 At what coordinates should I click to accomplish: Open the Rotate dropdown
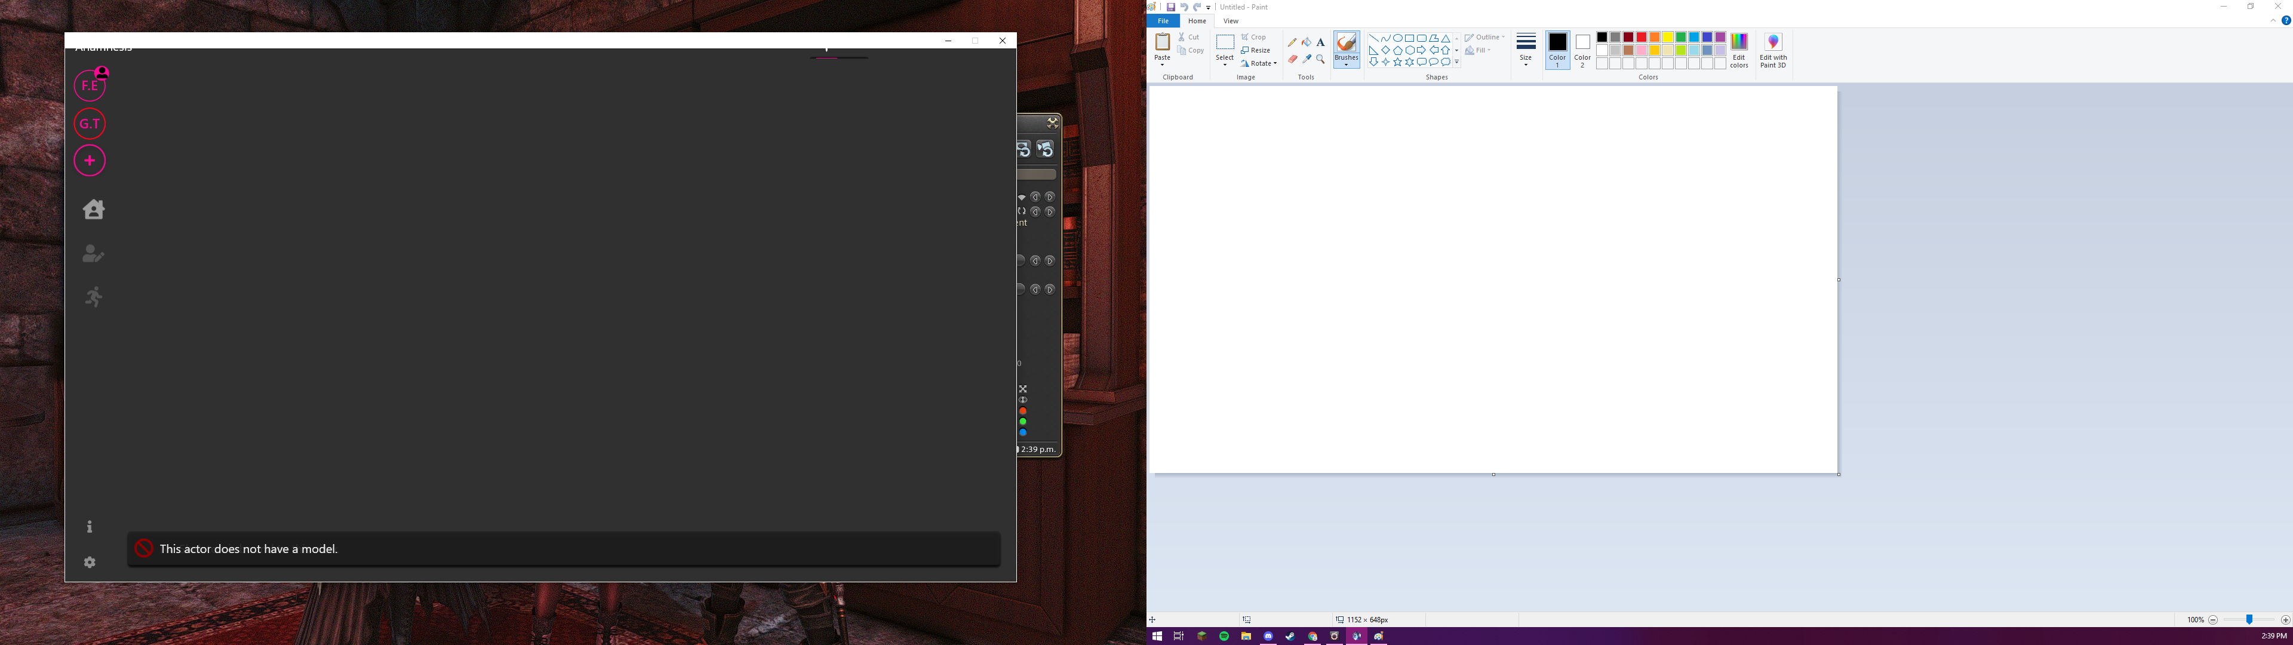1259,63
